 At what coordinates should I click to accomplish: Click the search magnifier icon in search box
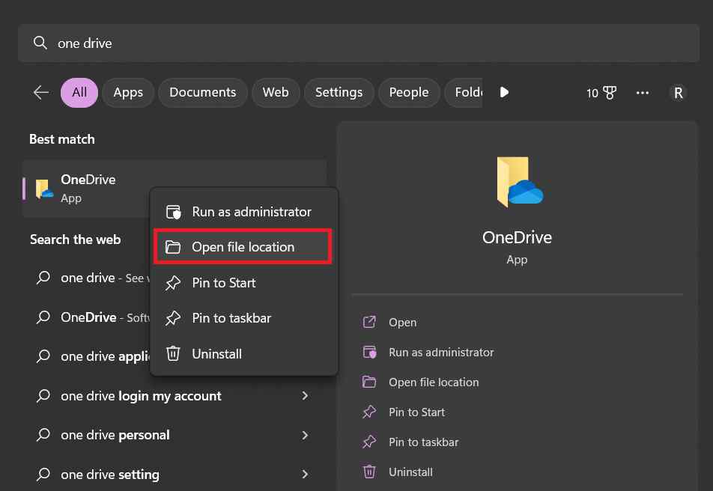click(40, 43)
